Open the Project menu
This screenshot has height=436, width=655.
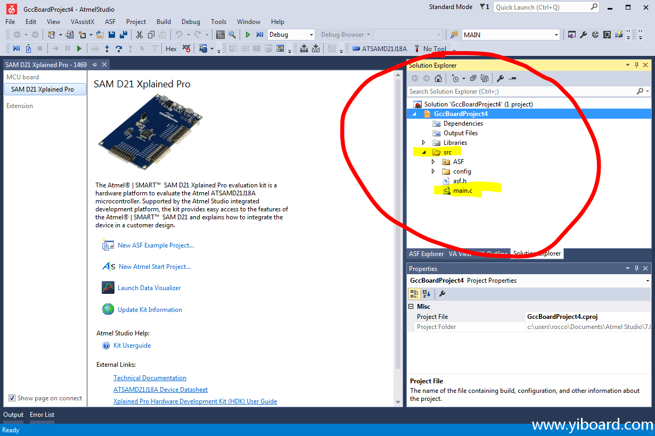[136, 22]
